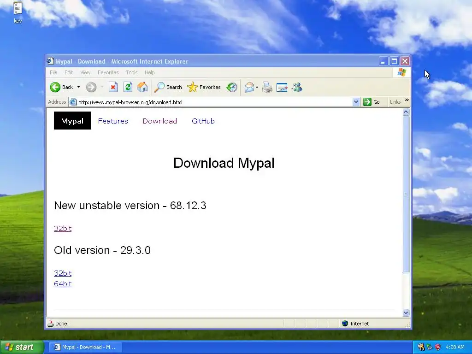Open the Help menu
This screenshot has width=472, height=354.
150,72
